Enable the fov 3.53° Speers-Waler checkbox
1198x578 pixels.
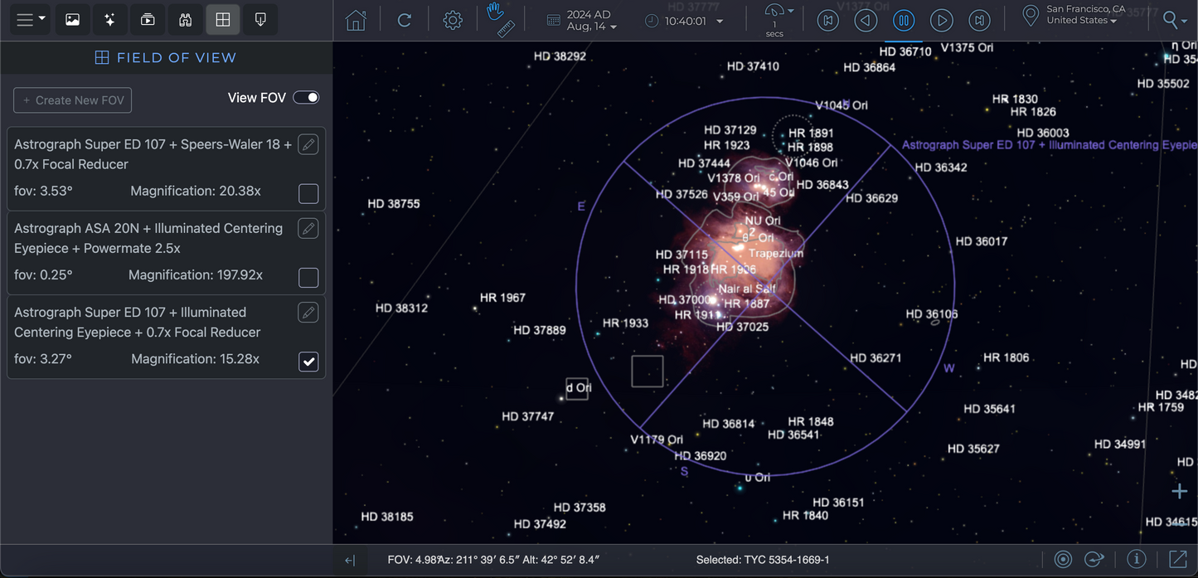pos(308,193)
